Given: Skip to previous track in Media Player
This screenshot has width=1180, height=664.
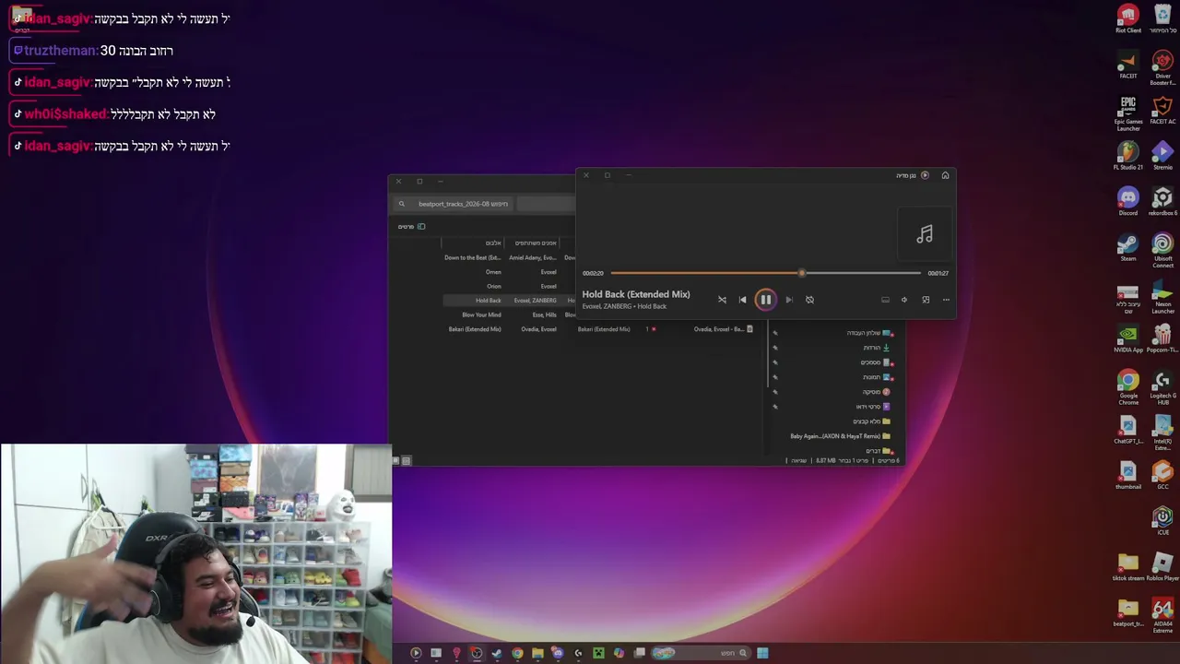Looking at the screenshot, I should pyautogui.click(x=742, y=300).
